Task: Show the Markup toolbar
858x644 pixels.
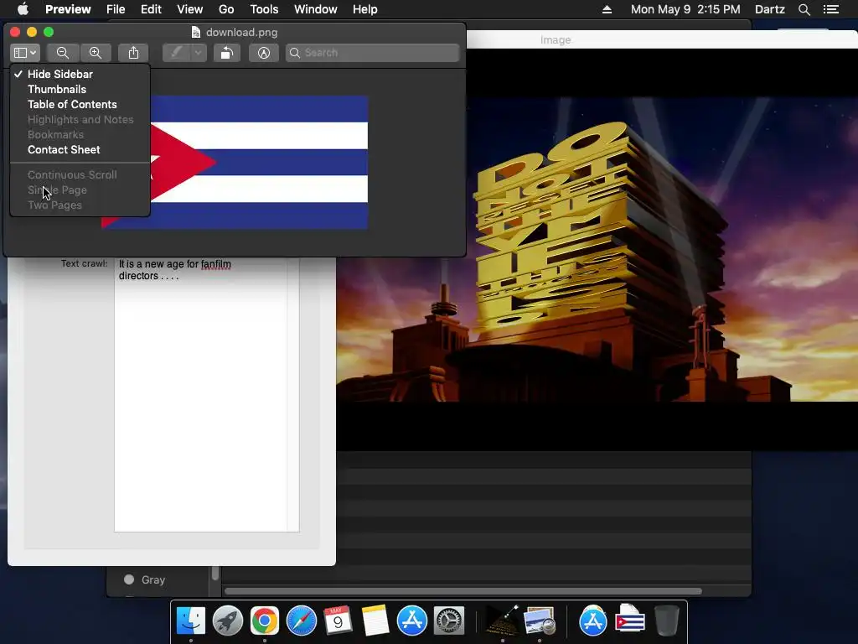Action: click(264, 53)
